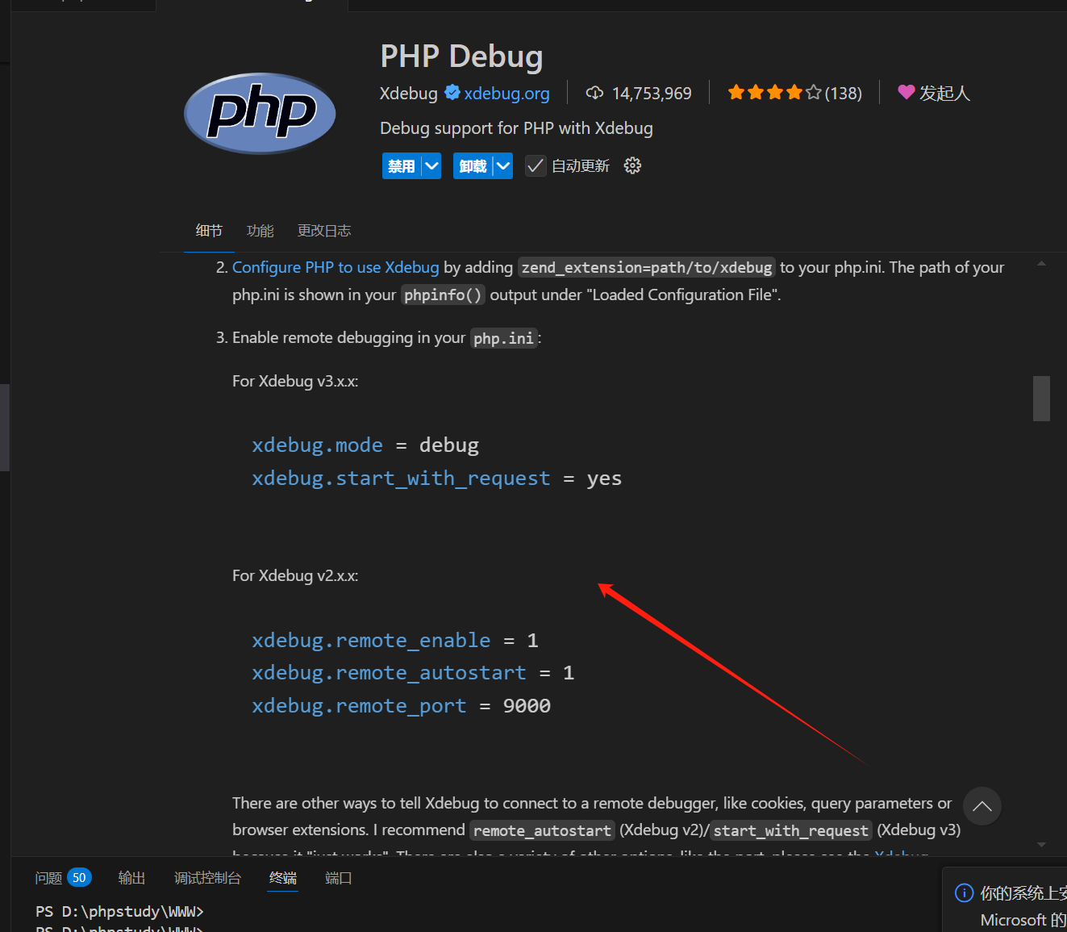Click the xdebug.remote_port = 9000 line
The image size is (1067, 932).
tap(401, 706)
